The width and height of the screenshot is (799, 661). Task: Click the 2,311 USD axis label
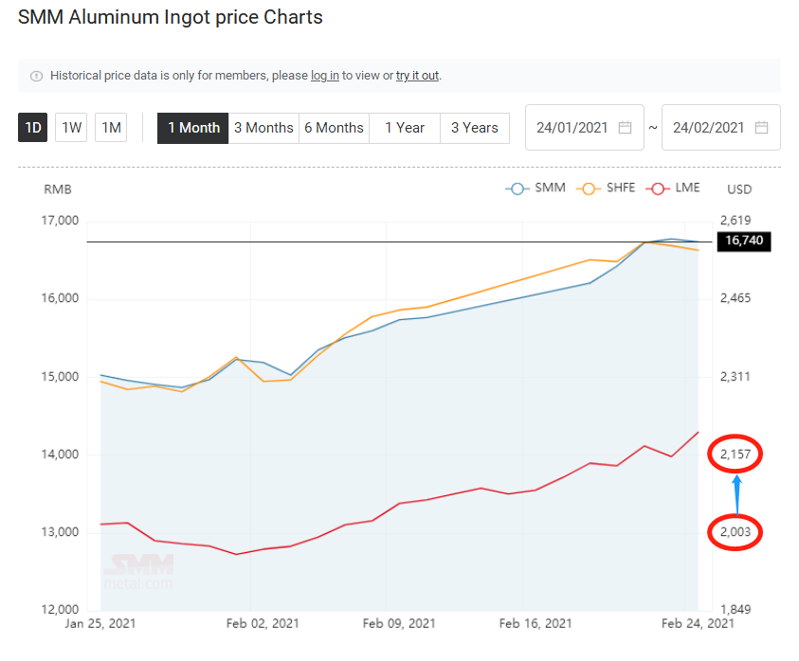click(x=735, y=377)
